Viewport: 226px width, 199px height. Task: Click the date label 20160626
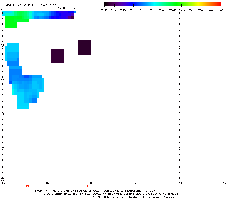[x=66, y=8]
